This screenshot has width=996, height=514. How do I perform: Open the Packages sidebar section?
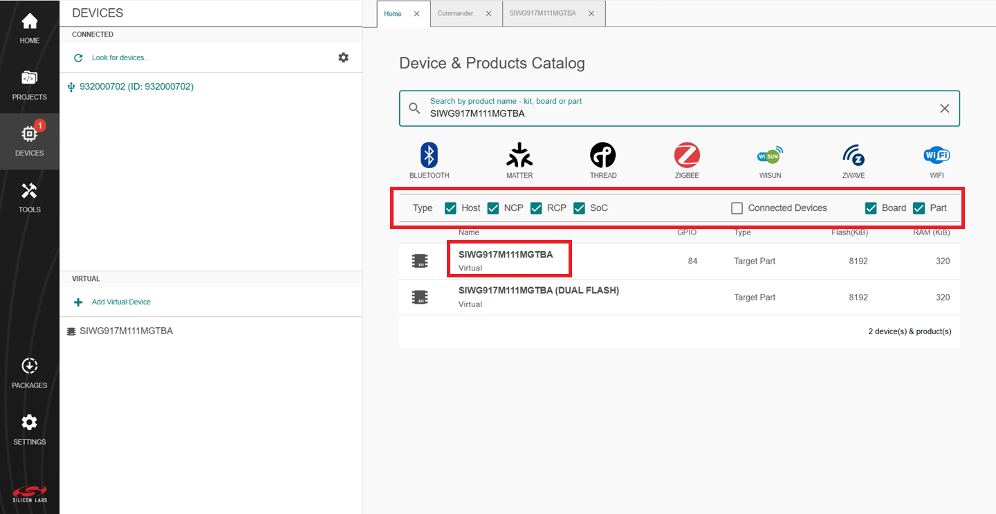pyautogui.click(x=29, y=374)
